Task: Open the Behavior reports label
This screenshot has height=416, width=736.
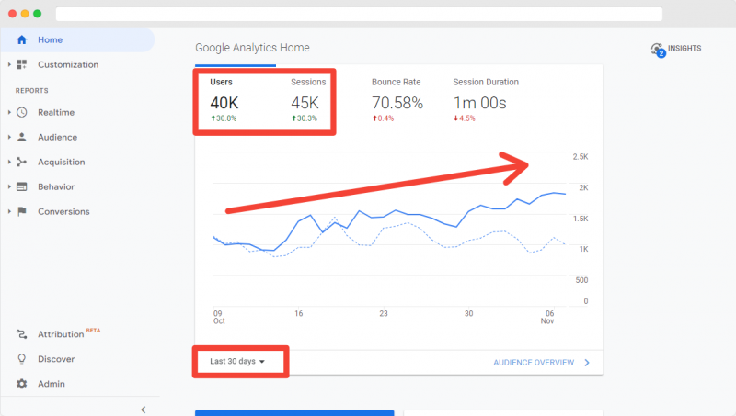Action: point(56,186)
